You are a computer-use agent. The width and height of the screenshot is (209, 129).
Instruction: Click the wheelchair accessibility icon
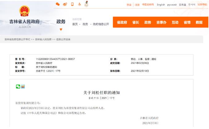click(x=79, y=4)
